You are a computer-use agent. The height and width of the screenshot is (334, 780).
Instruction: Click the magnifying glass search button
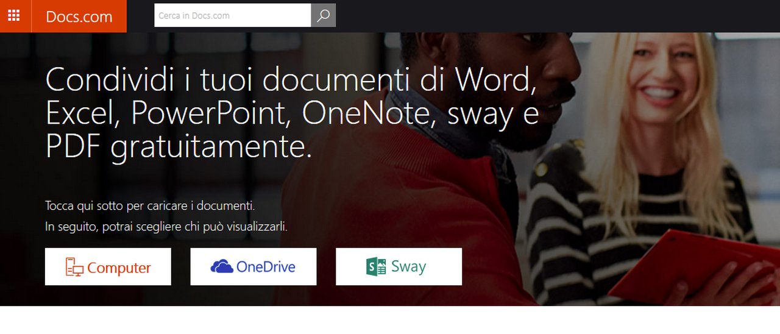324,16
